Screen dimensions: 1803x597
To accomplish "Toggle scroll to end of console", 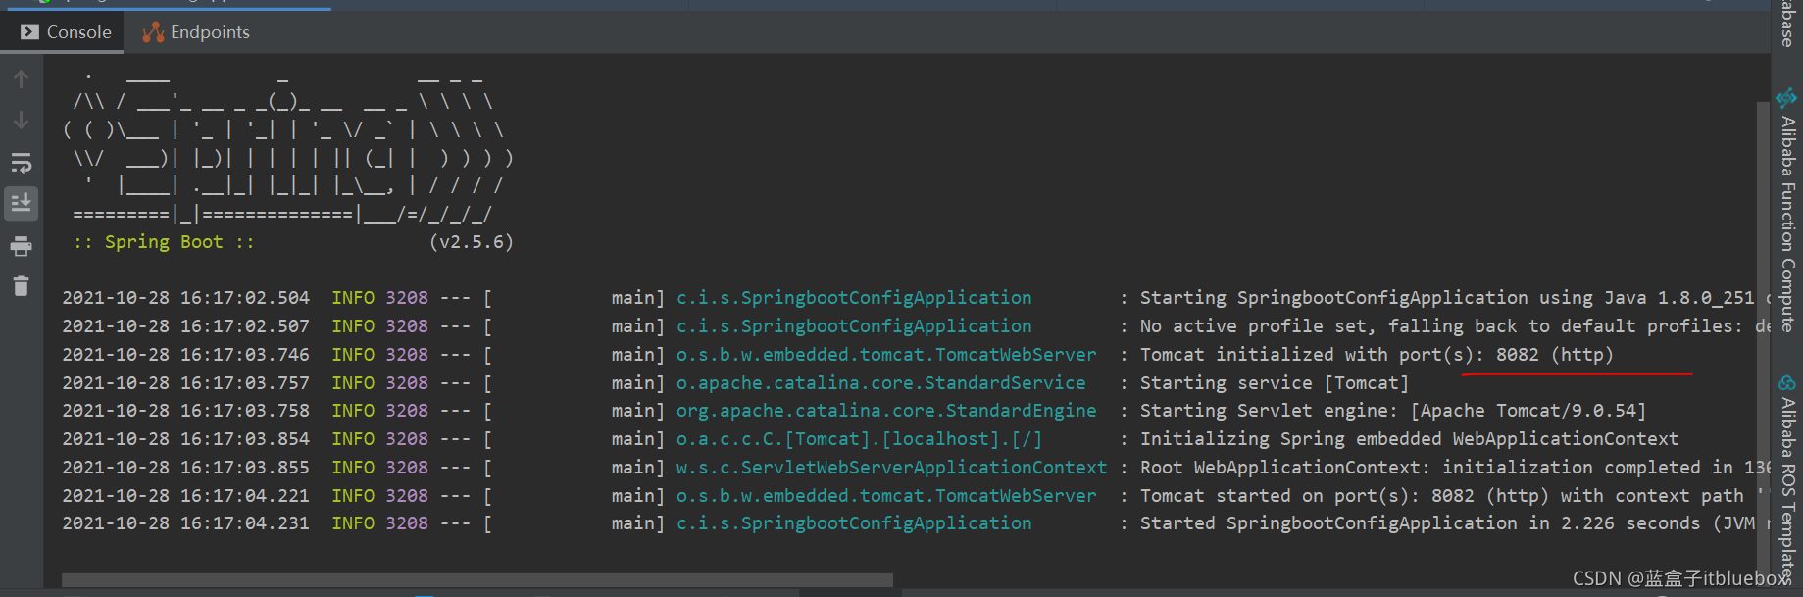I will [x=21, y=204].
